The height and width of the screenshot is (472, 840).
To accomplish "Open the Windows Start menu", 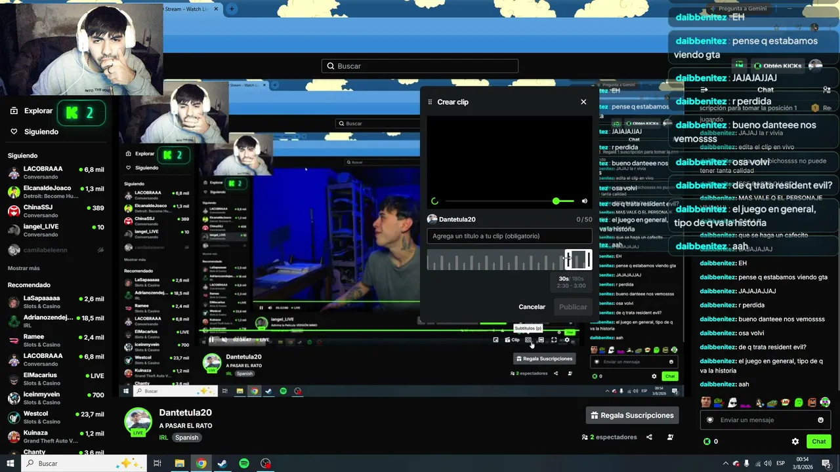I will click(10, 463).
